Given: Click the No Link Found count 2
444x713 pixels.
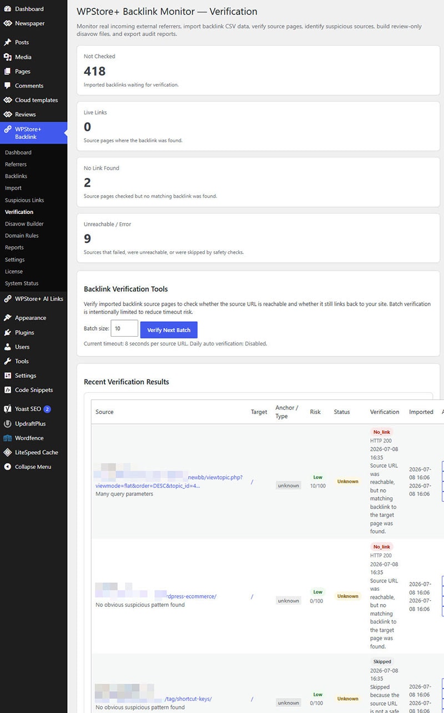Looking at the screenshot, I should [x=87, y=183].
